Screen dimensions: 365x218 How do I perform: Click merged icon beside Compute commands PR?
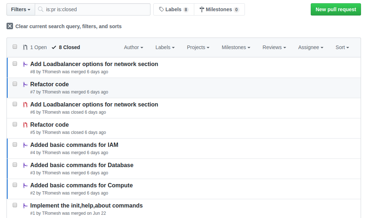pyautogui.click(x=25, y=186)
